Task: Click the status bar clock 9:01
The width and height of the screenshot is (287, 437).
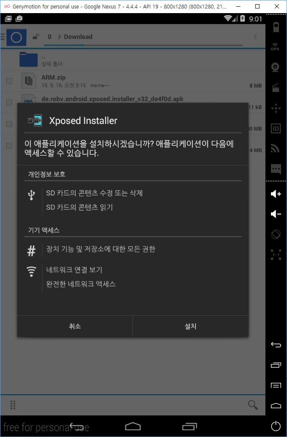Action: (256, 19)
